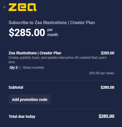The image size is (122, 127).
Task: Click the Creator Plan line item price
Action: pos(108,53)
